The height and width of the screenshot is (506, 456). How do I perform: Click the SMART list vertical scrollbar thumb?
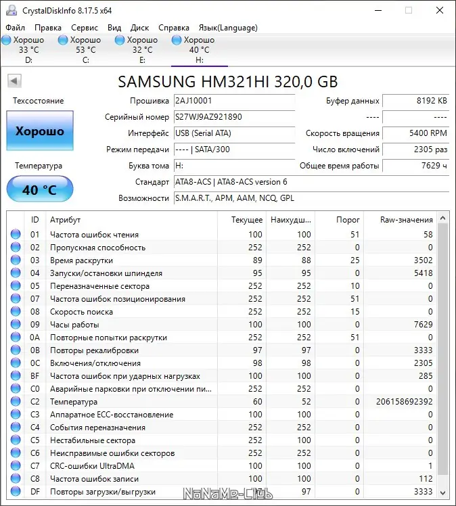[x=442, y=350]
